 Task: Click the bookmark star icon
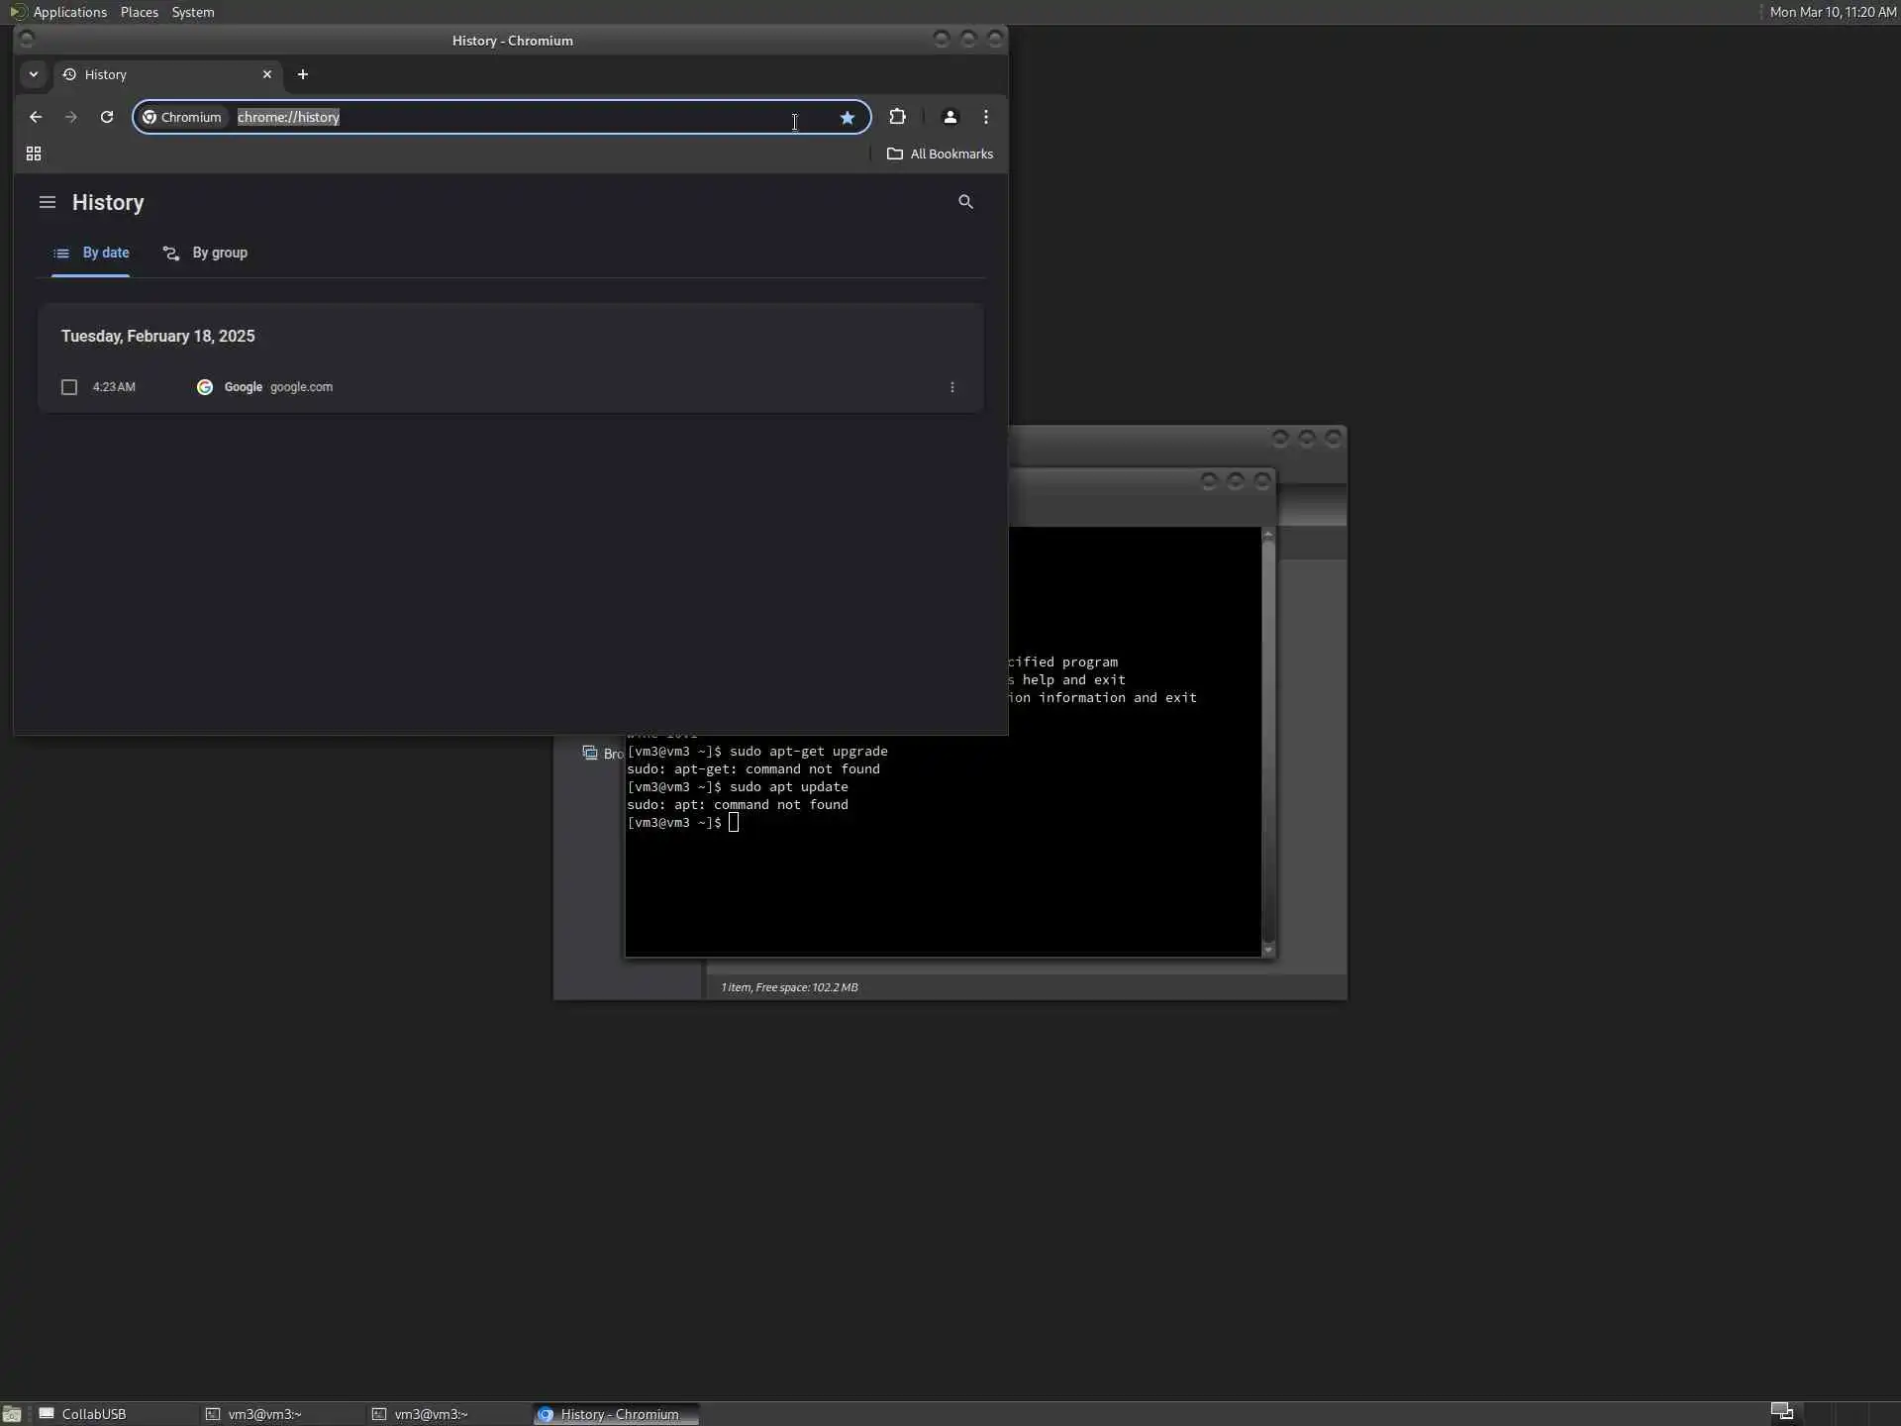tap(848, 117)
